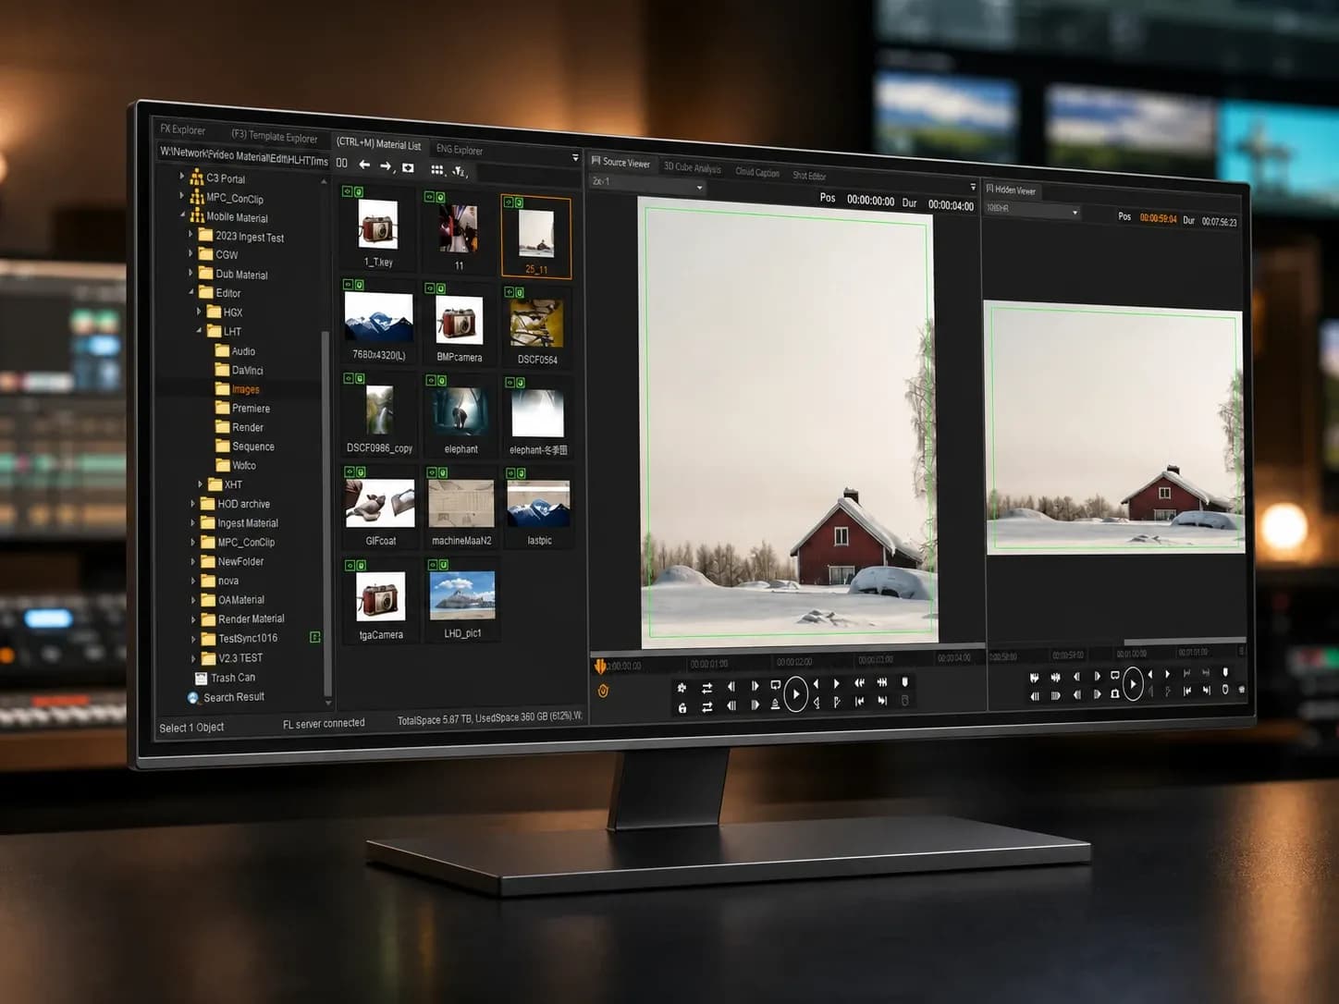Open Source Viewer transport gear settings
The height and width of the screenshot is (1004, 1339).
click(x=682, y=687)
